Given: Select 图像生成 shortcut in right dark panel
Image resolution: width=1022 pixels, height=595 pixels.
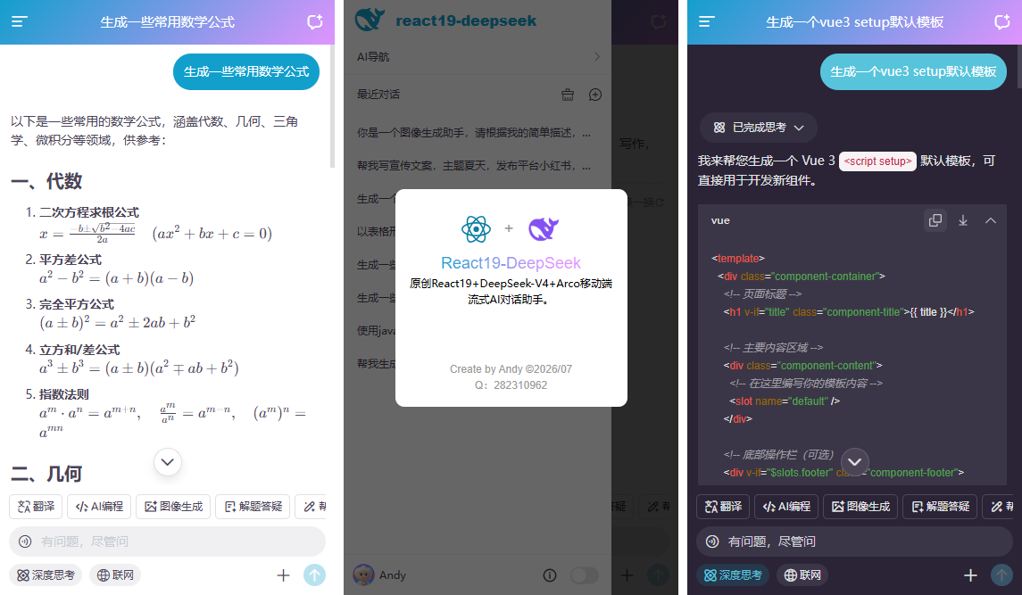Looking at the screenshot, I should (x=860, y=507).
